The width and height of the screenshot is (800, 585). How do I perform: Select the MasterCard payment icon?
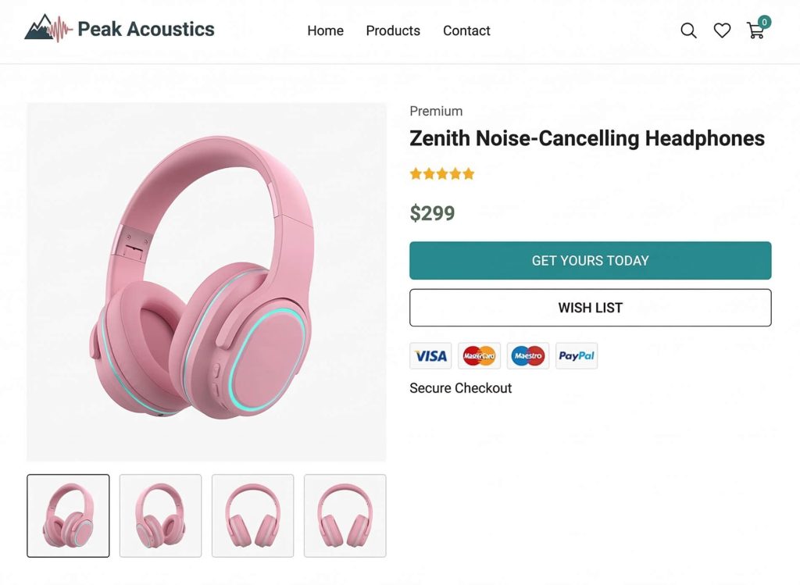click(x=479, y=355)
